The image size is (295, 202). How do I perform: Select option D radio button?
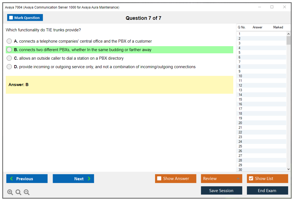[x=9, y=67]
